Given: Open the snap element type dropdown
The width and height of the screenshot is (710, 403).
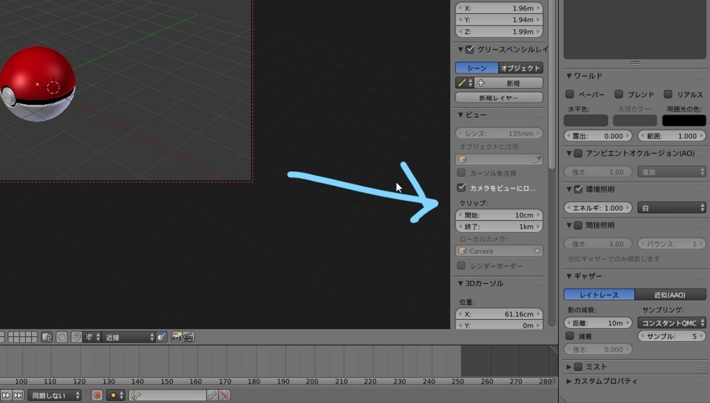Looking at the screenshot, I should coord(92,337).
